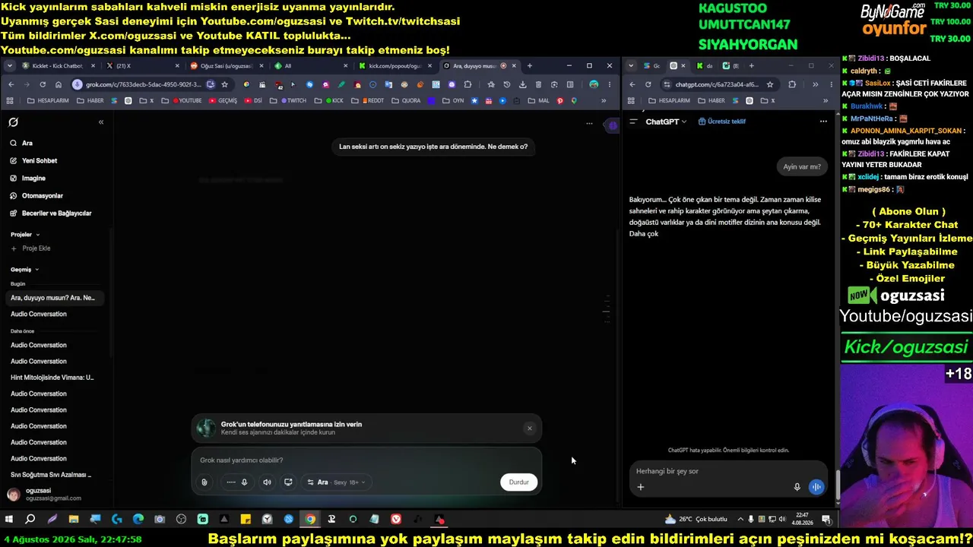Open the HABER bookmark folder in ChatGPT window
The height and width of the screenshot is (547, 973).
tap(712, 100)
